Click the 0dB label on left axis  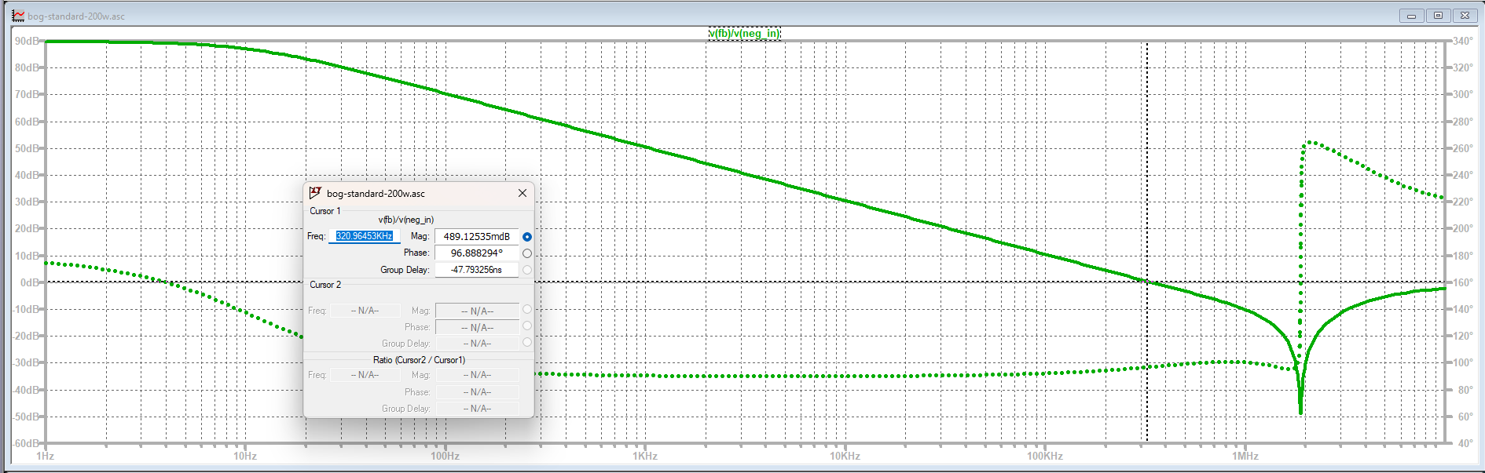click(x=29, y=282)
